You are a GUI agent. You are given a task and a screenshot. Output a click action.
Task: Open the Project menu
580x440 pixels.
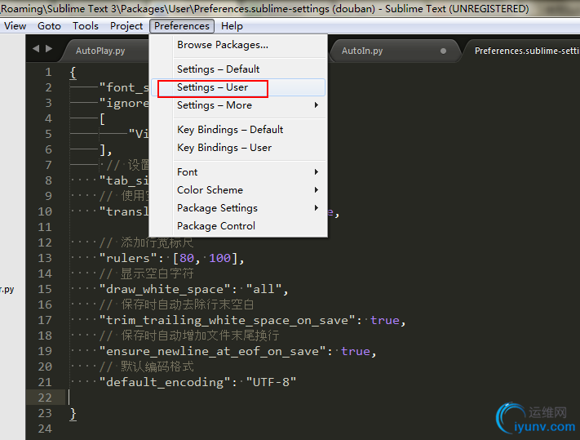[126, 26]
